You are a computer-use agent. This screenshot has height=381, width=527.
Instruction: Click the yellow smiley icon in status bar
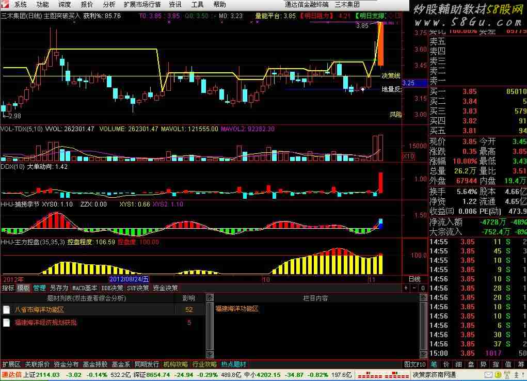click(498, 375)
